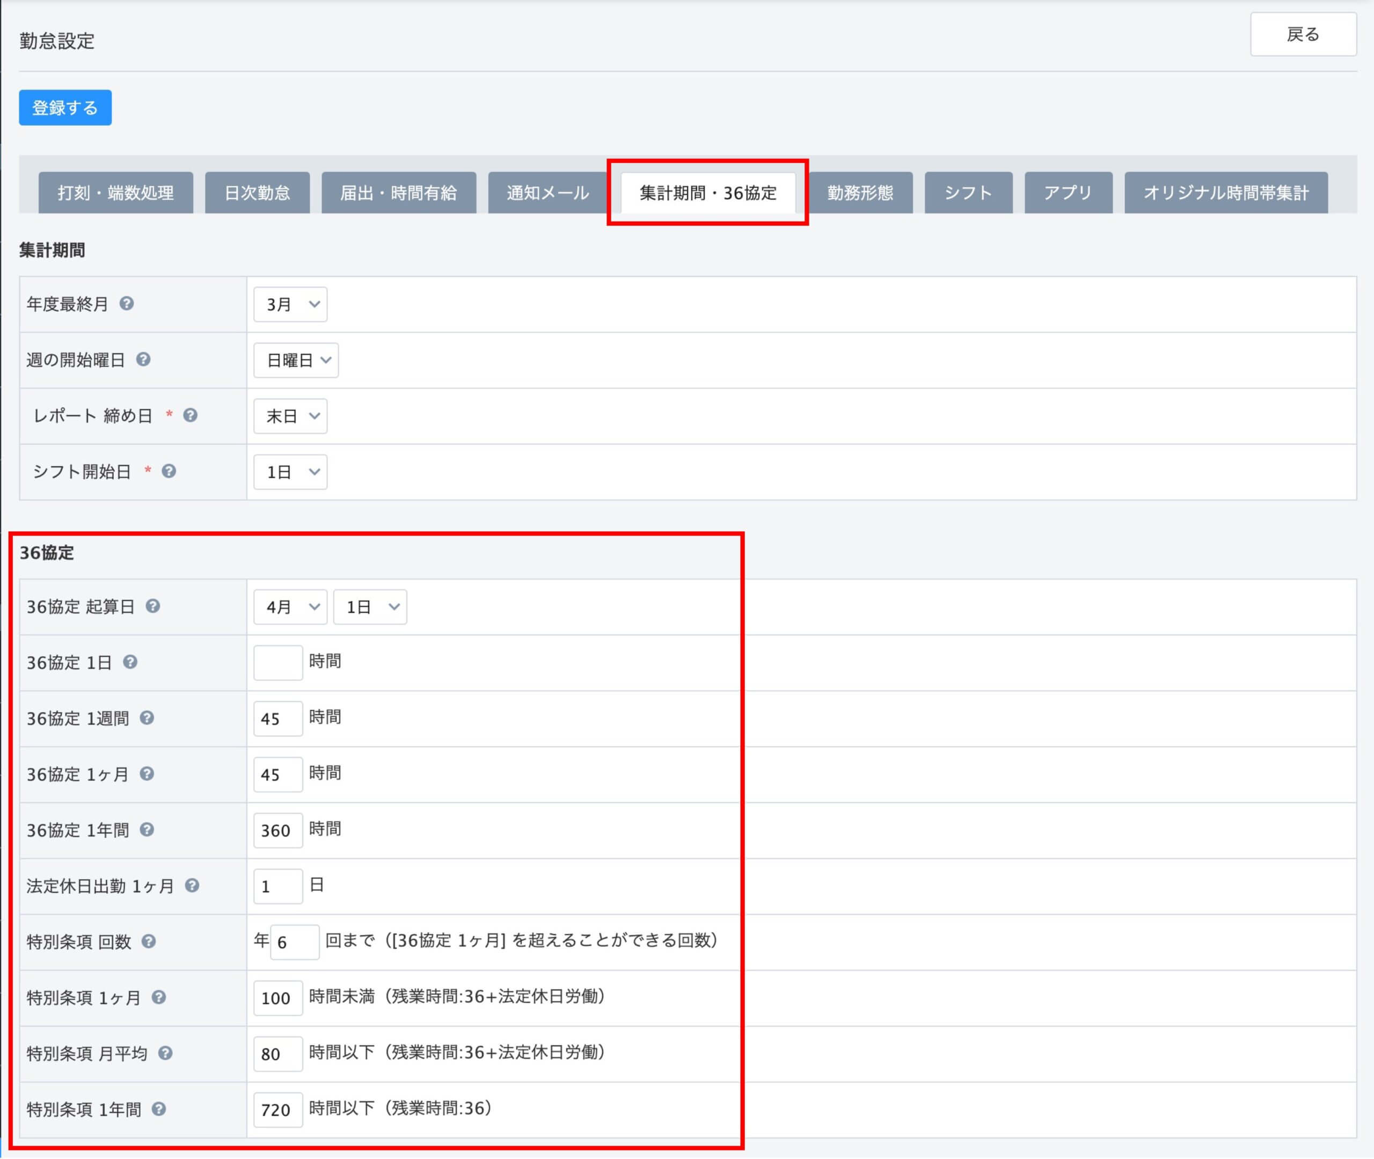Click help icon for 法定休日出勤 1ヶ月
Viewport: 1374px width, 1159px height.
tap(192, 885)
